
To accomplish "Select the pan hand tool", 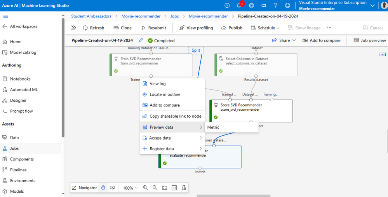I will [x=103, y=188].
